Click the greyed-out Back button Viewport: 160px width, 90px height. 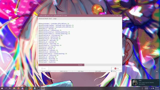point(43,68)
